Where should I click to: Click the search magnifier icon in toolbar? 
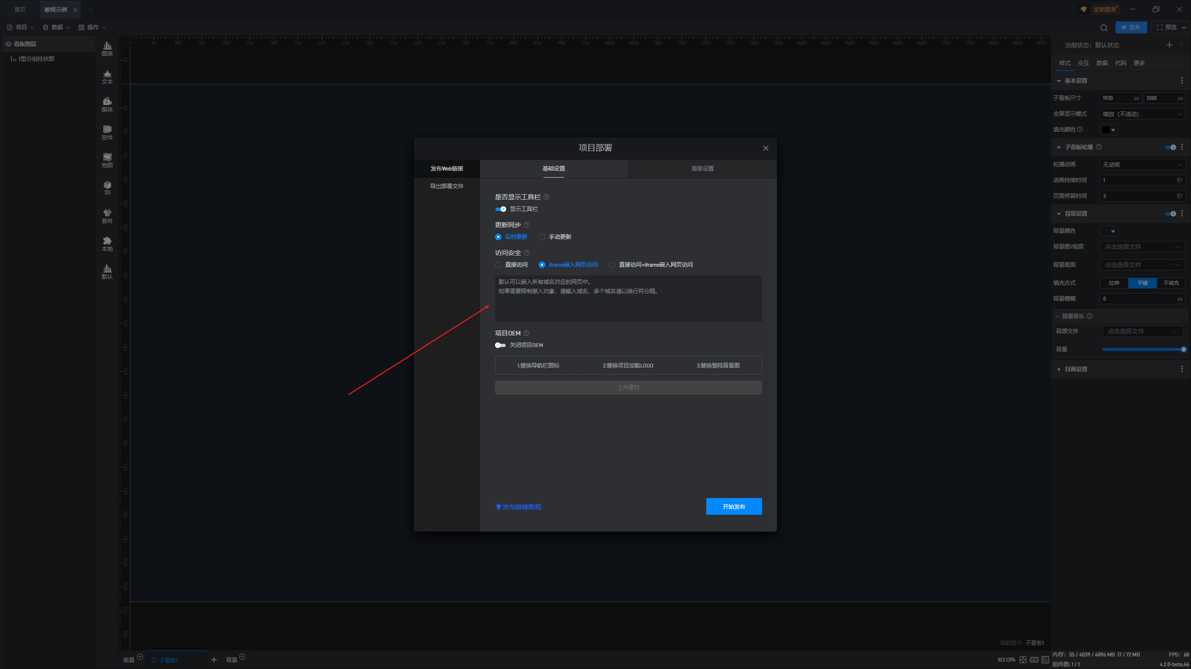tap(1104, 28)
